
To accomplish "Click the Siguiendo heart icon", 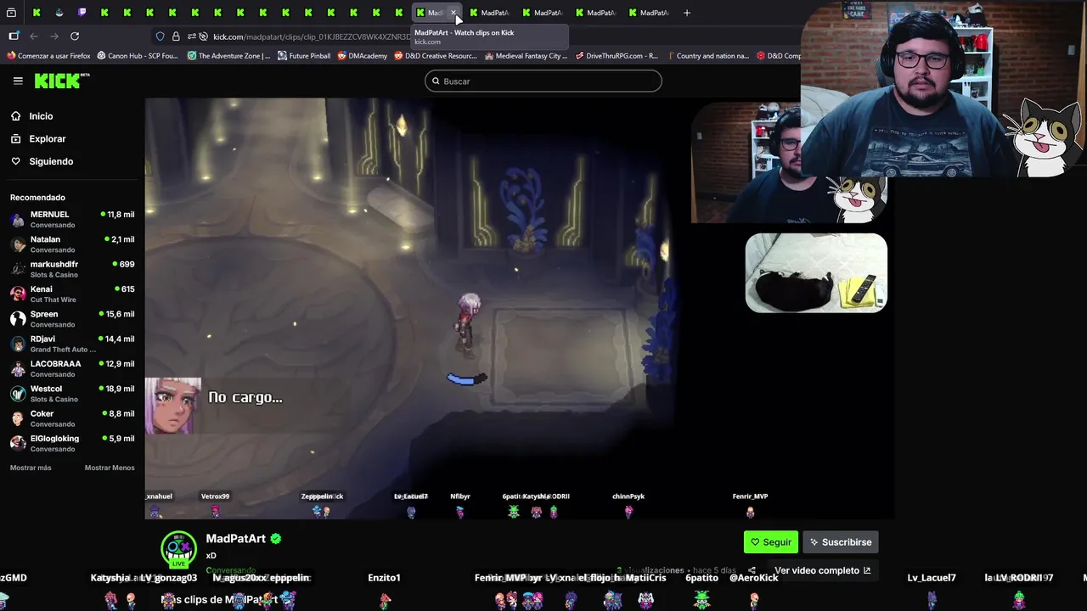I will pos(15,161).
